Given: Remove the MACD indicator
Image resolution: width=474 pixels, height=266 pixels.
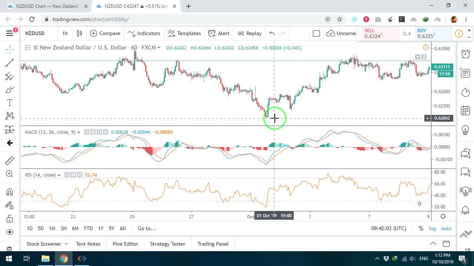Looking at the screenshot, I should pos(106,132).
